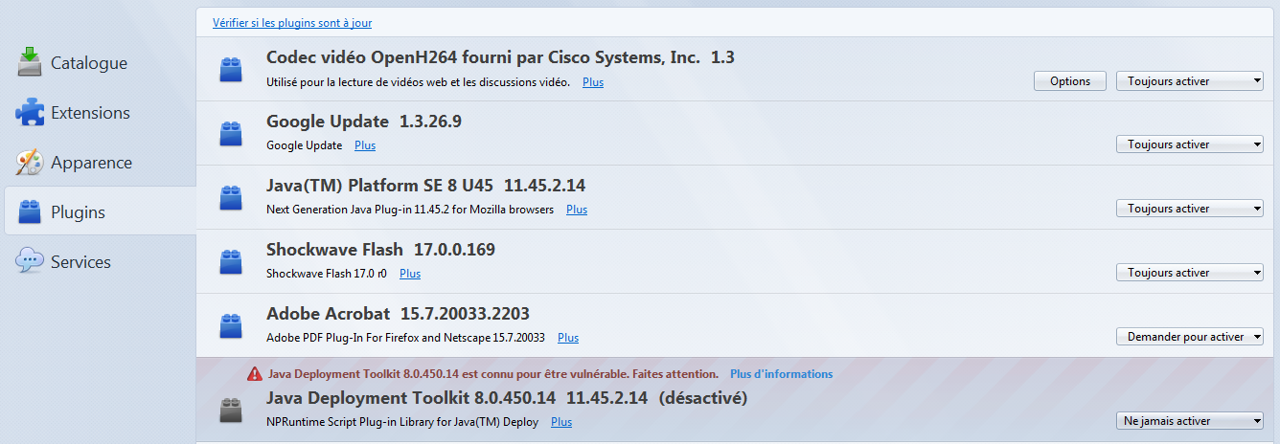Click 'Next Generation Java Plug-in 11.45.2' description
This screenshot has height=444, width=1280.
pos(410,210)
